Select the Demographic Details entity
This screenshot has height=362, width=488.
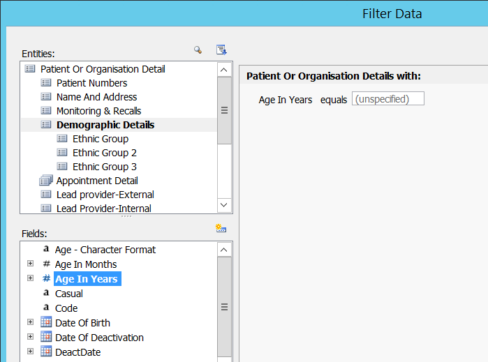click(105, 125)
